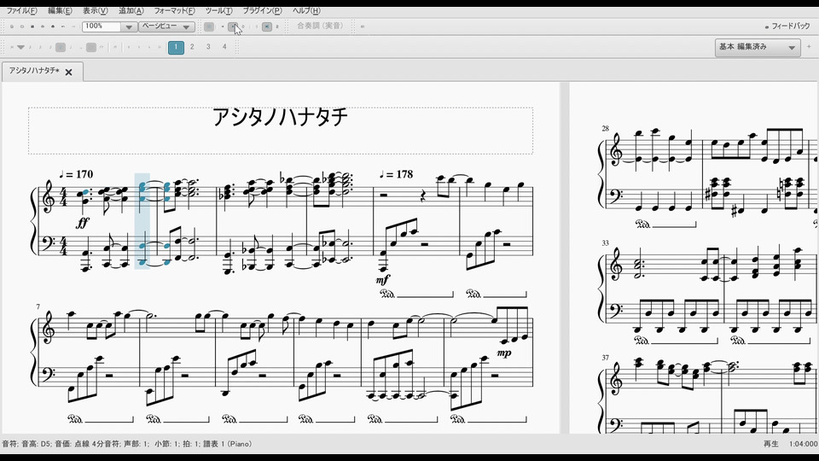Toggle pan score during playback

(267, 26)
